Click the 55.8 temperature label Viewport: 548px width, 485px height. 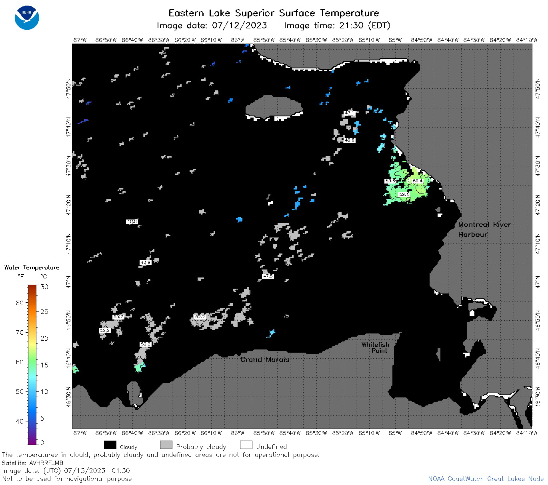[390, 181]
